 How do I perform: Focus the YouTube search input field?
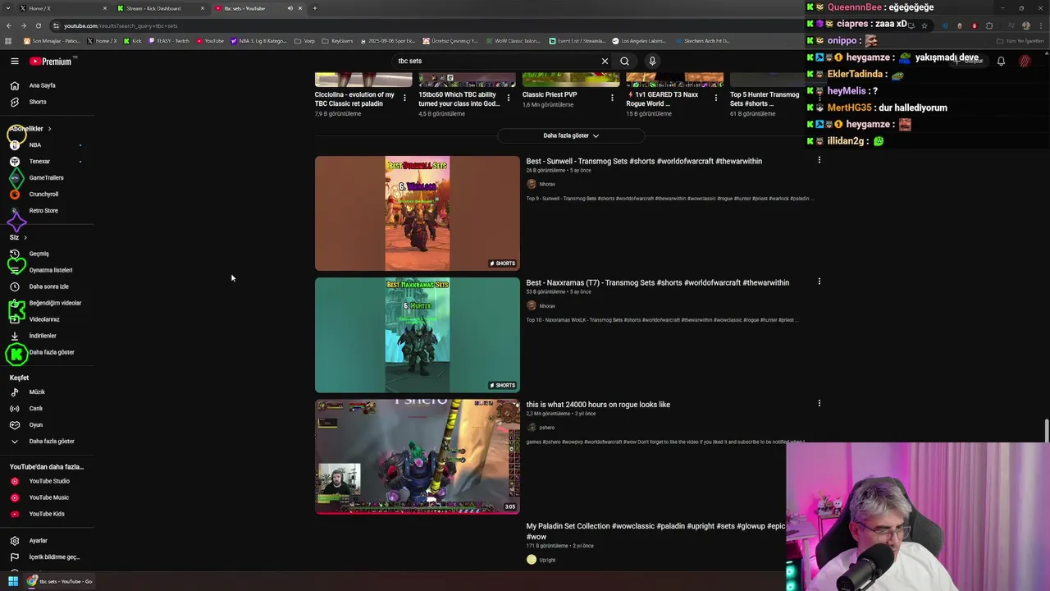pyautogui.click(x=496, y=61)
